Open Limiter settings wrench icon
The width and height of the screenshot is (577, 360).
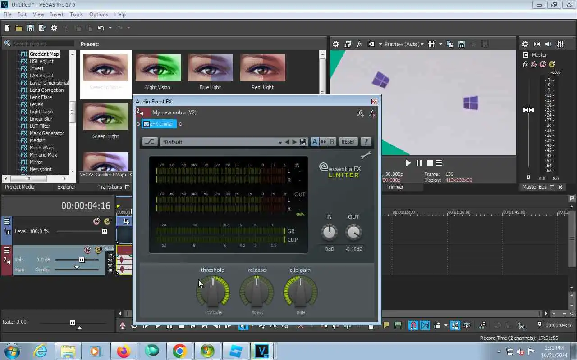click(366, 156)
